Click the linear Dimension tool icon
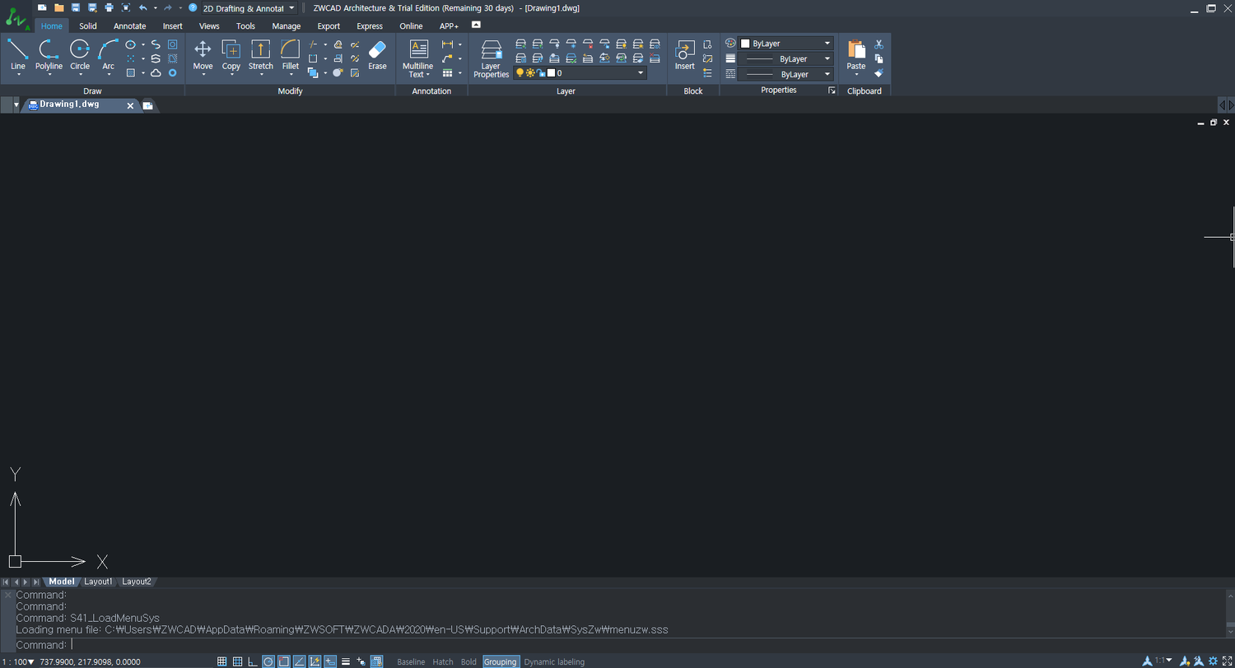 [x=447, y=44]
